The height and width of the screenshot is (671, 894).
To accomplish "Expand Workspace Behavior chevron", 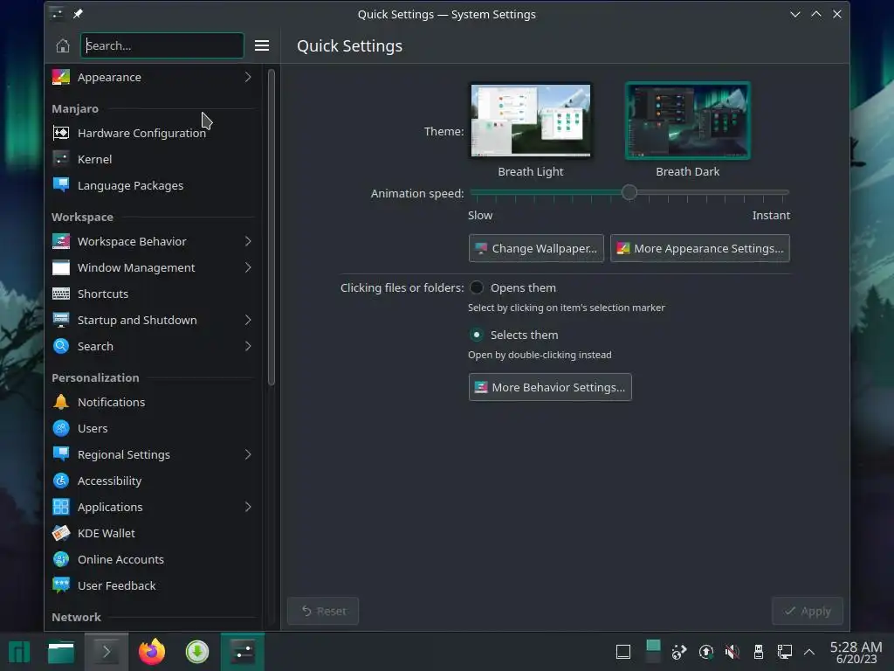I will pos(248,241).
